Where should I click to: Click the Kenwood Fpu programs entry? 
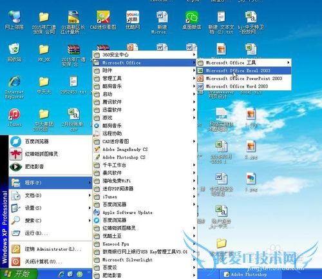(144, 244)
